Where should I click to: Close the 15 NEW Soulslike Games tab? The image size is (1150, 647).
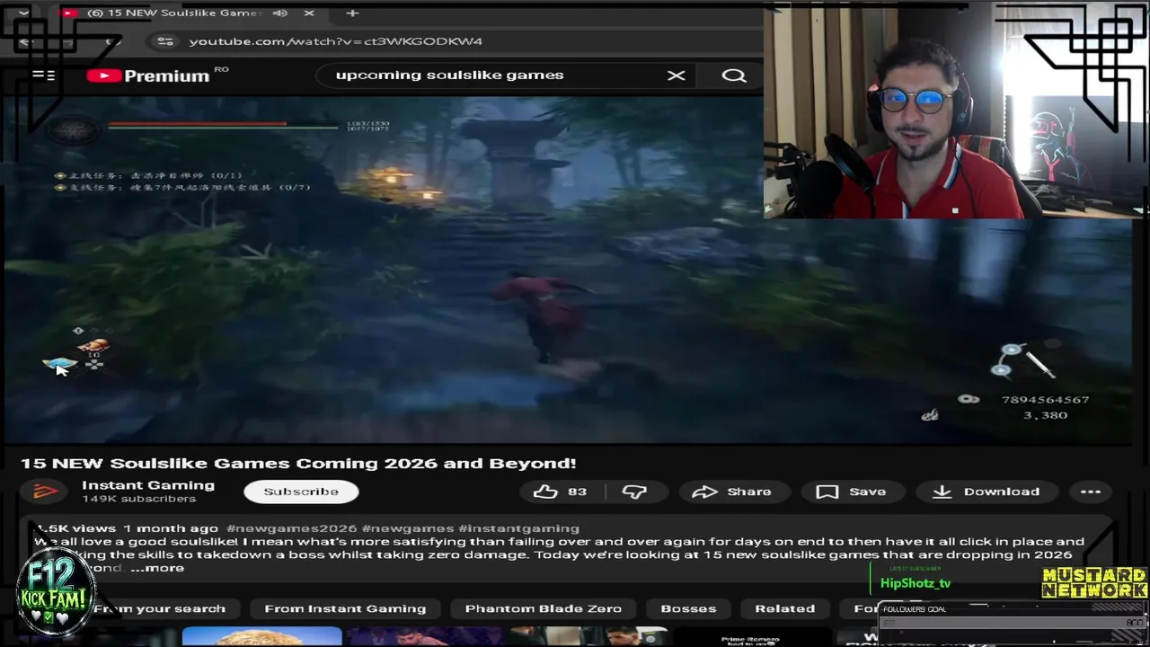coord(309,13)
